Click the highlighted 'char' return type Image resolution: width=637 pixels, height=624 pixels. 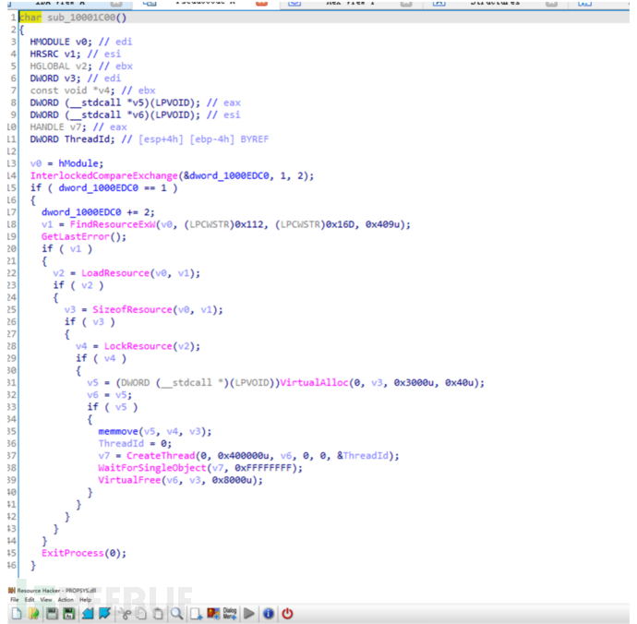tap(30, 18)
